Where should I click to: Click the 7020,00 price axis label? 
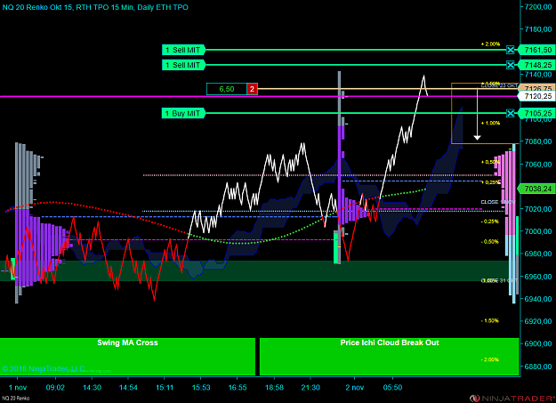coord(538,209)
